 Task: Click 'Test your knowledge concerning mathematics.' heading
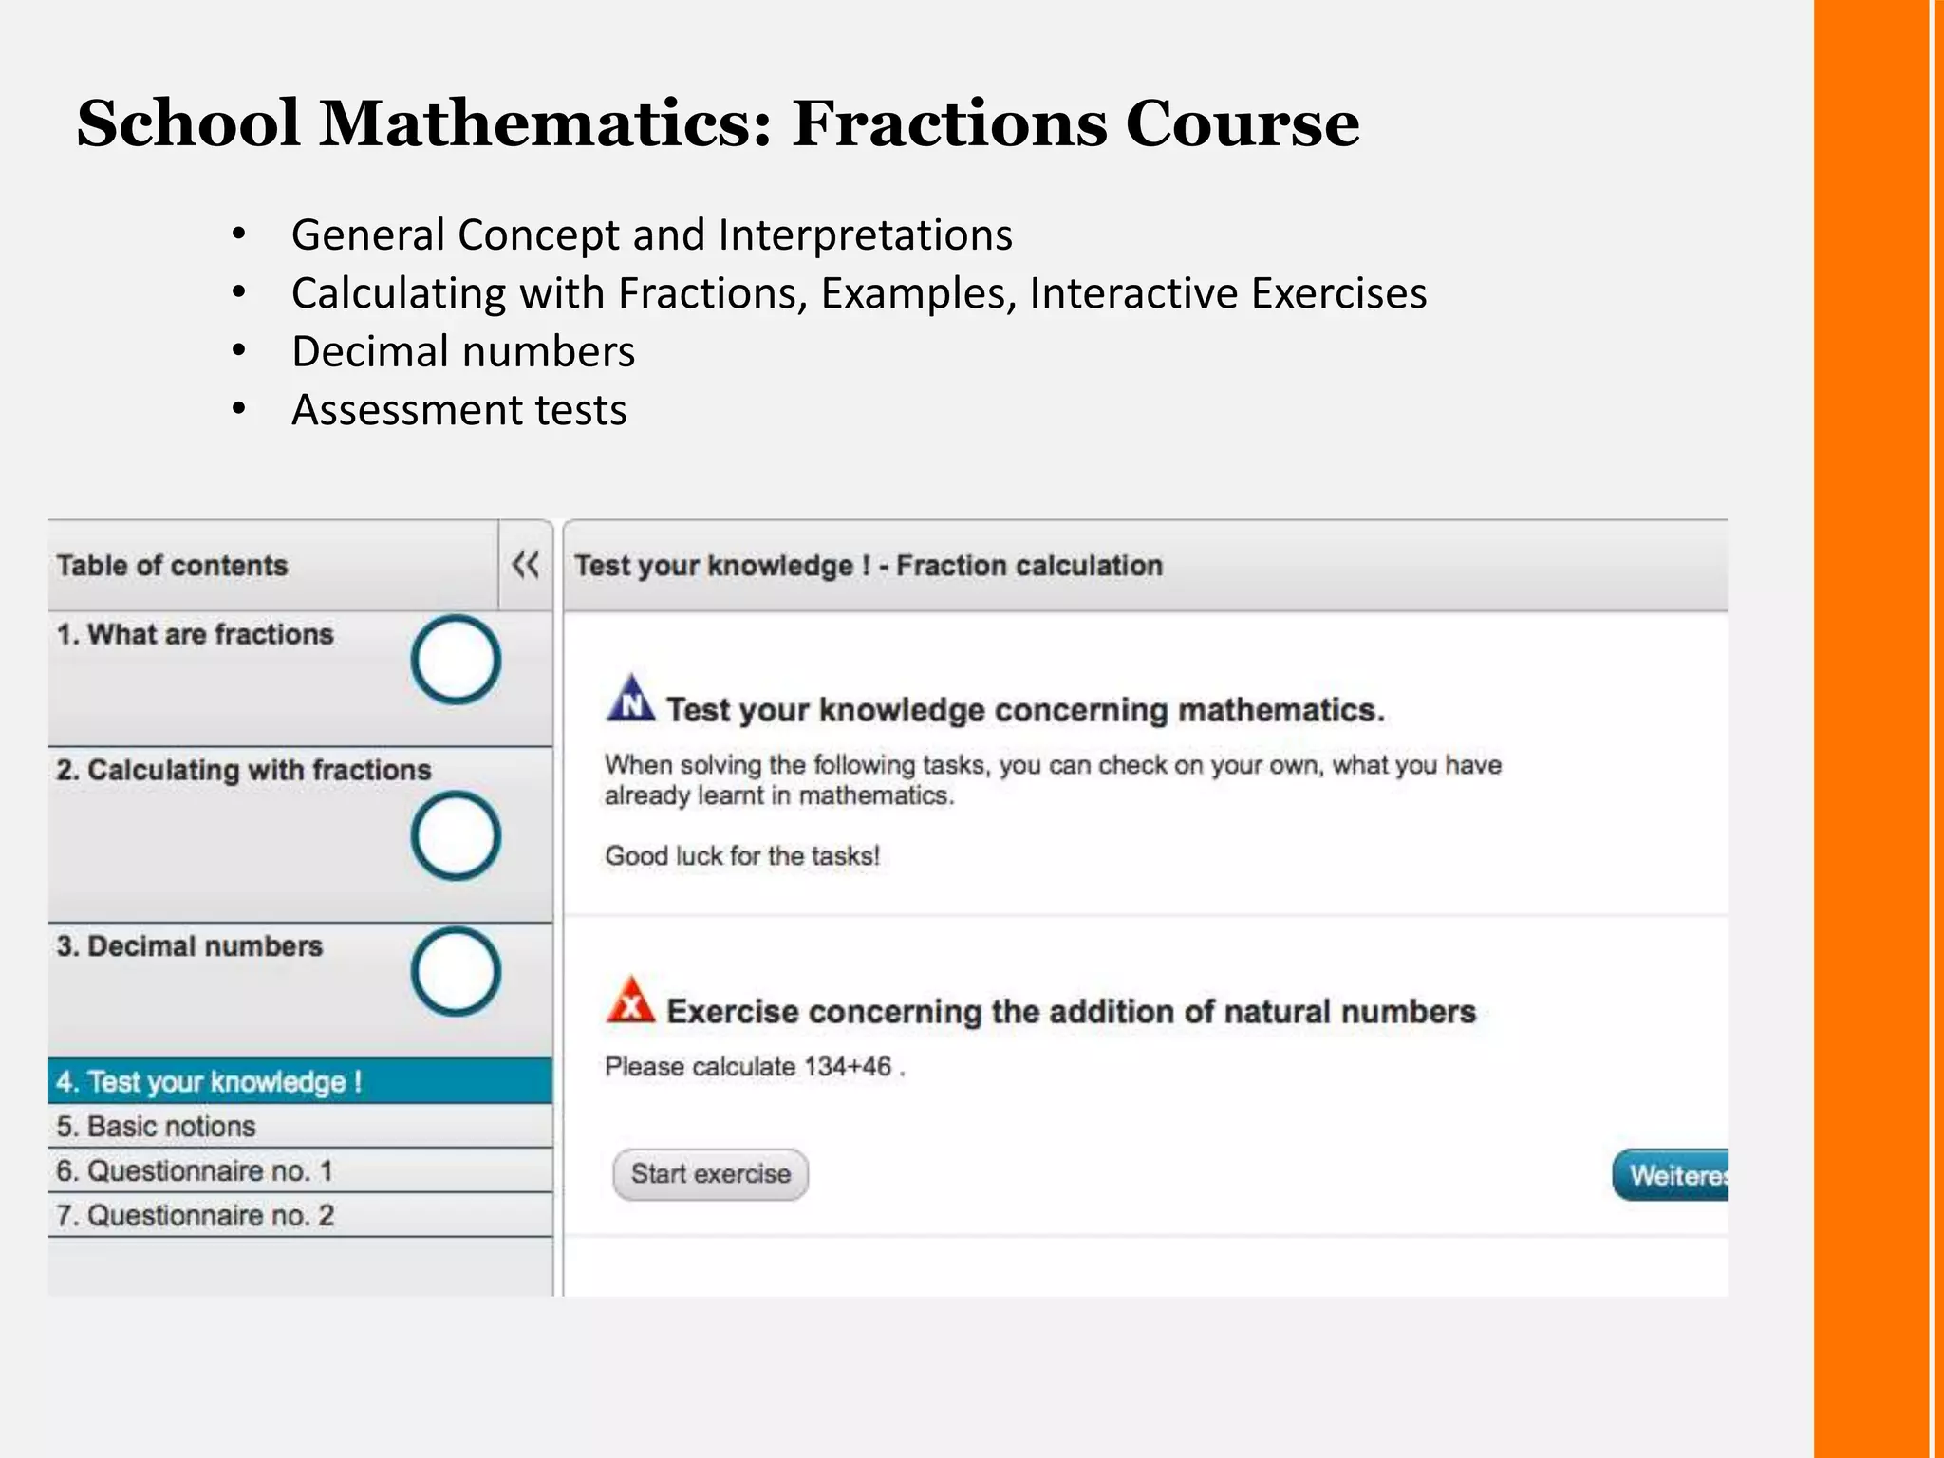pyautogui.click(x=1026, y=710)
